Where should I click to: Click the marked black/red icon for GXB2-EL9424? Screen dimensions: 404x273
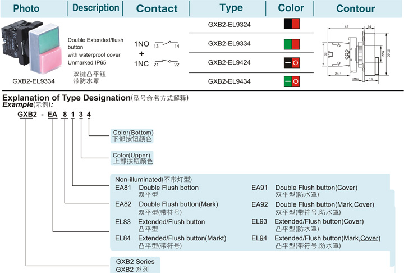pyautogui.click(x=291, y=63)
